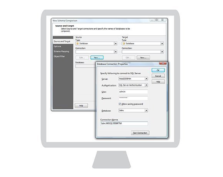Click the Password input field
223x177 pixels.
[133, 98]
